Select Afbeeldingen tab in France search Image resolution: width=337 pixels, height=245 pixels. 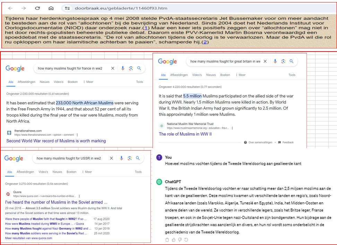tap(26, 82)
